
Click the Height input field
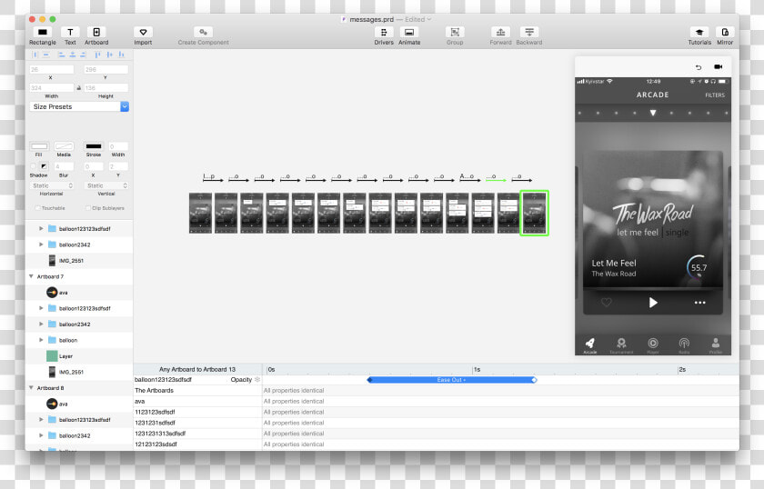(x=106, y=87)
